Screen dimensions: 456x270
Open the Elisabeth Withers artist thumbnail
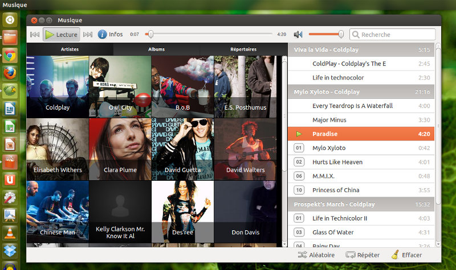click(58, 149)
